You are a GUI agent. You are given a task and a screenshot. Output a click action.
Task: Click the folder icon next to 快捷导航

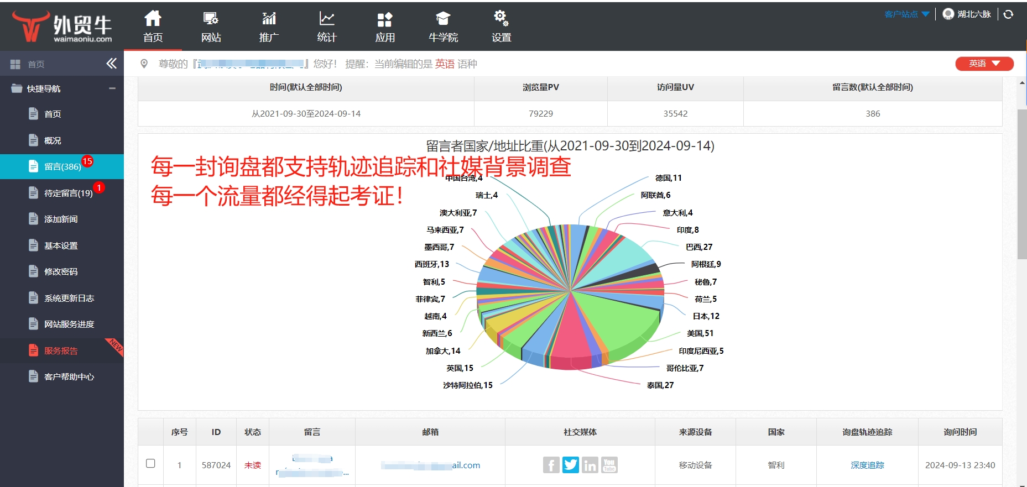click(x=17, y=88)
